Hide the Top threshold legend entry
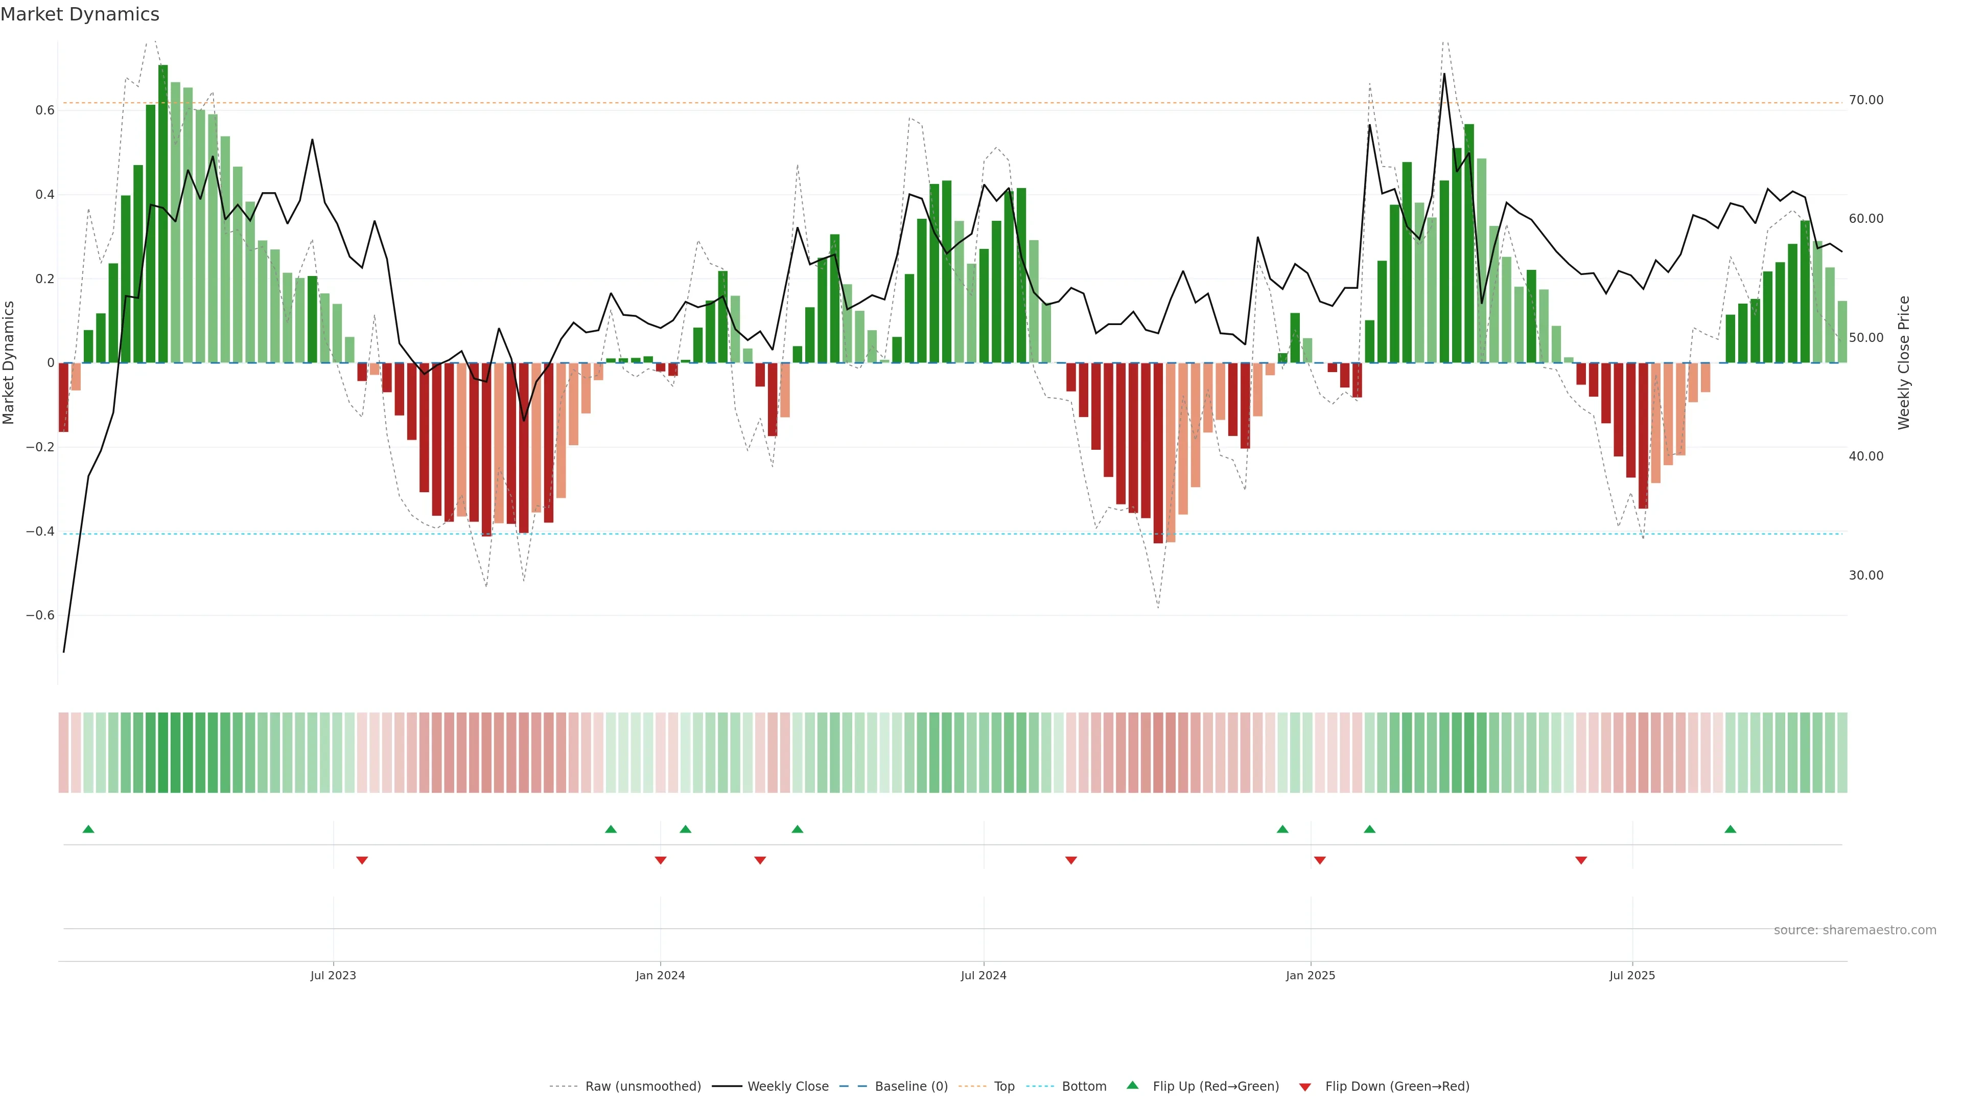Screen dimensions: 1962x1104 pos(1004,1087)
